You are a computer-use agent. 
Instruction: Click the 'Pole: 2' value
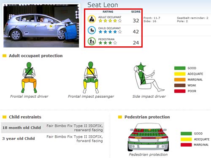click(182, 21)
